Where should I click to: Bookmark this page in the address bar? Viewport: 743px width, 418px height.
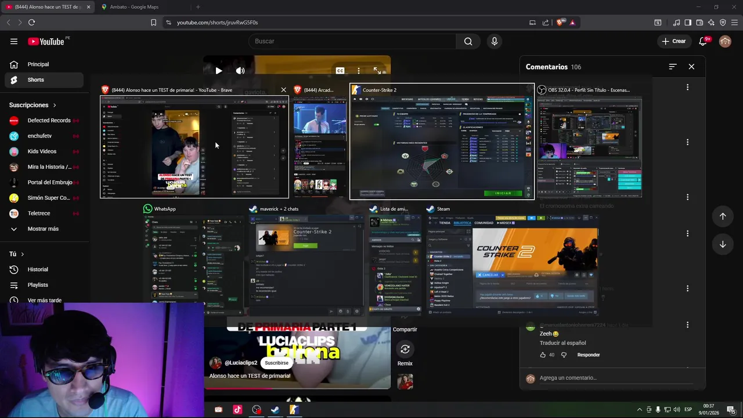153,23
